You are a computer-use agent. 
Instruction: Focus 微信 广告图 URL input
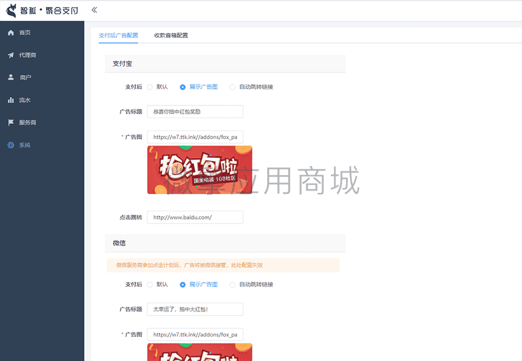coord(195,335)
